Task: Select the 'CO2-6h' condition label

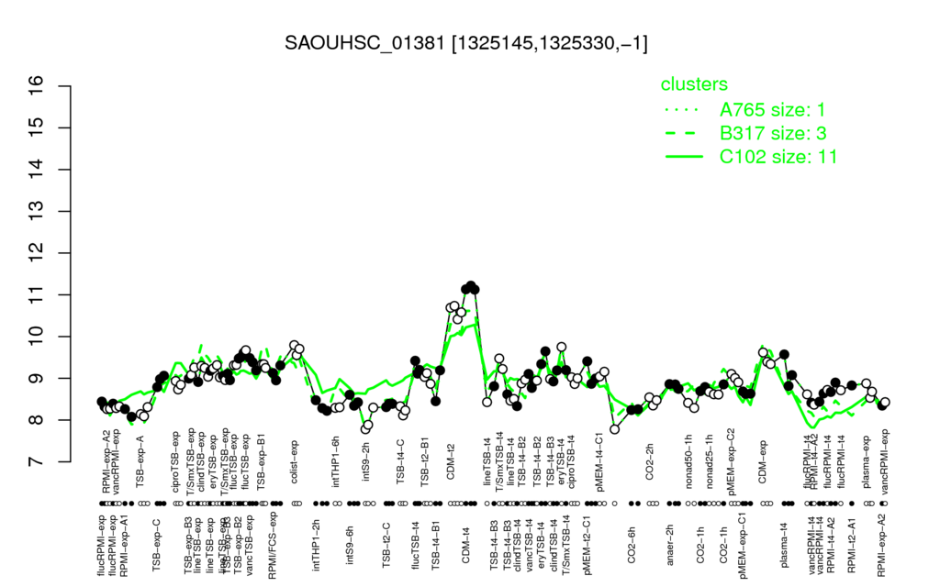Action: (x=631, y=545)
